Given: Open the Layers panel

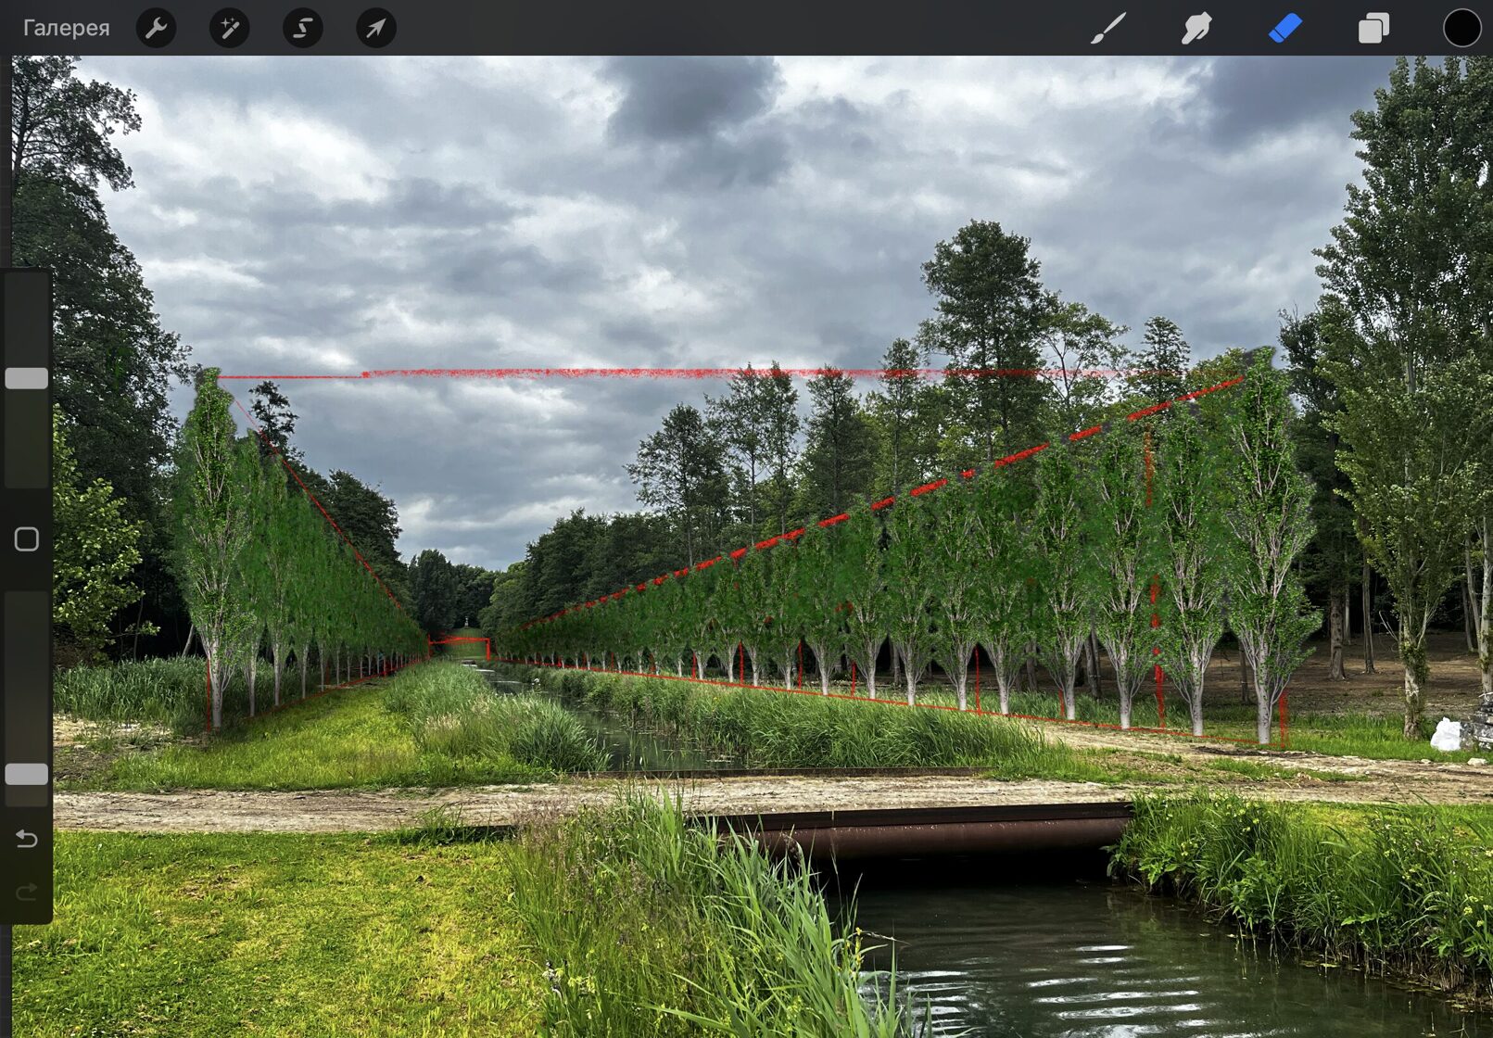Looking at the screenshot, I should point(1373,28).
